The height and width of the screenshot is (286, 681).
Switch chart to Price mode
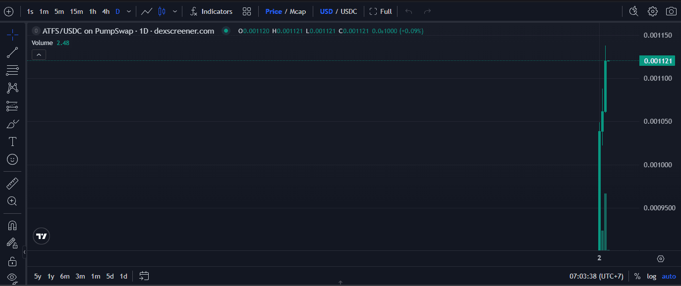274,11
